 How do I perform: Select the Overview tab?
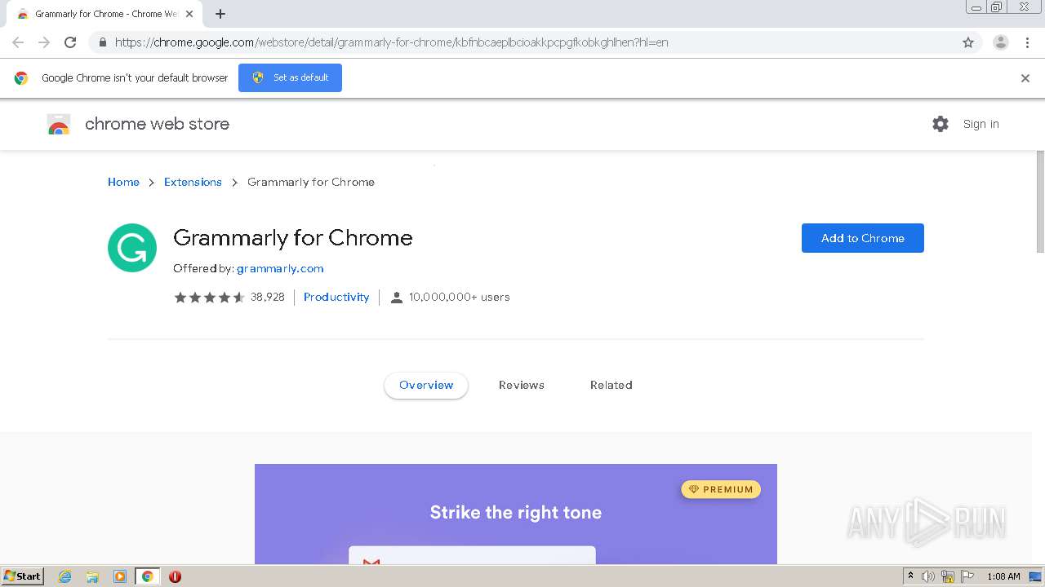(426, 385)
